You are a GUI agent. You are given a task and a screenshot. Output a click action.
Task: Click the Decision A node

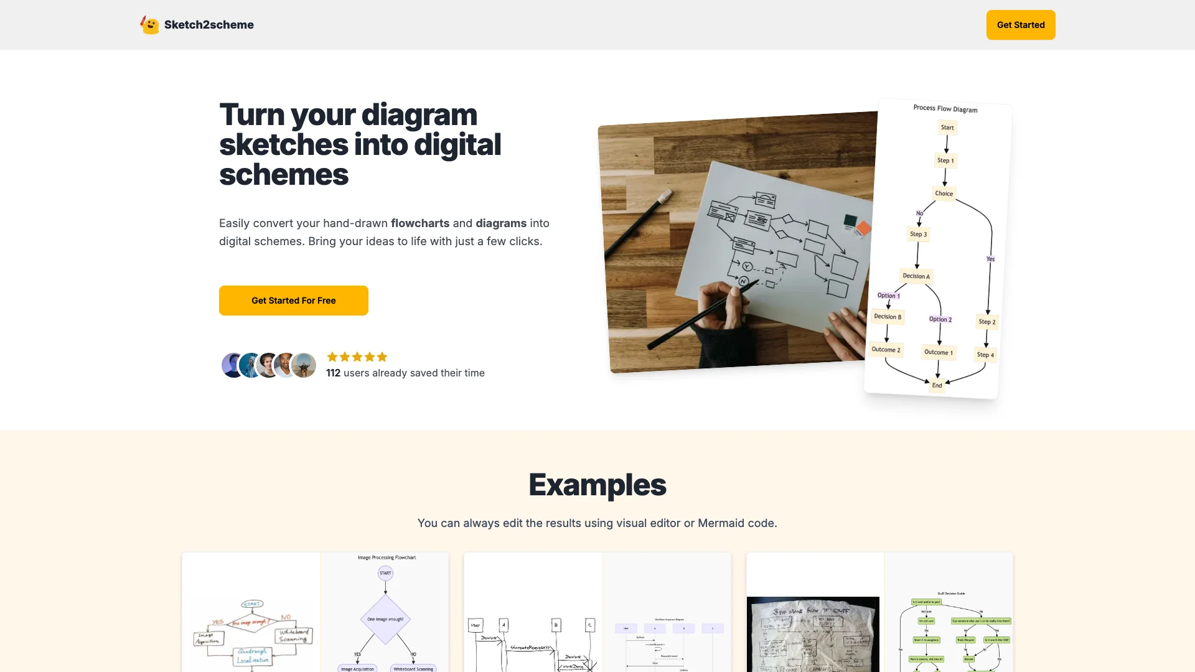pyautogui.click(x=916, y=276)
